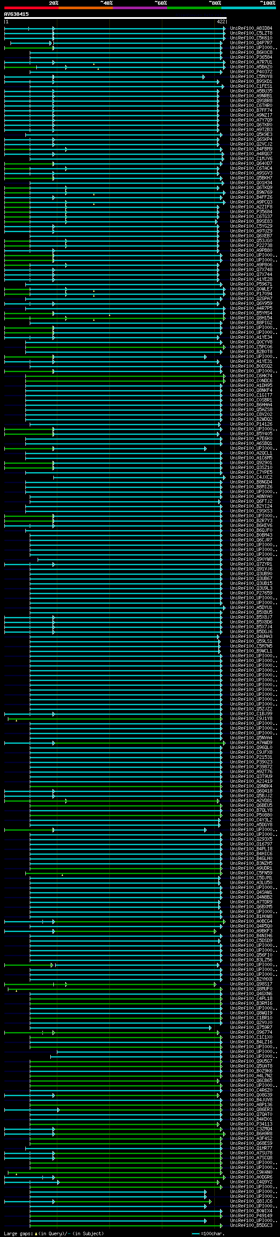Click the cyan ~100% identity color bar
280x1237 pixels.
[x=248, y=8]
